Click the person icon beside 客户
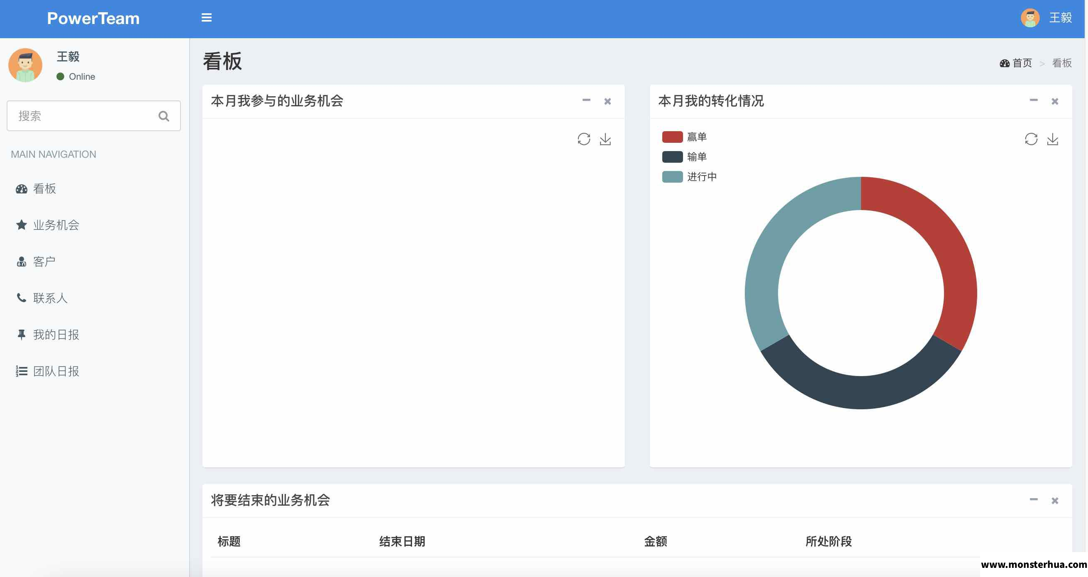Viewport: 1088px width, 577px height. [x=22, y=262]
